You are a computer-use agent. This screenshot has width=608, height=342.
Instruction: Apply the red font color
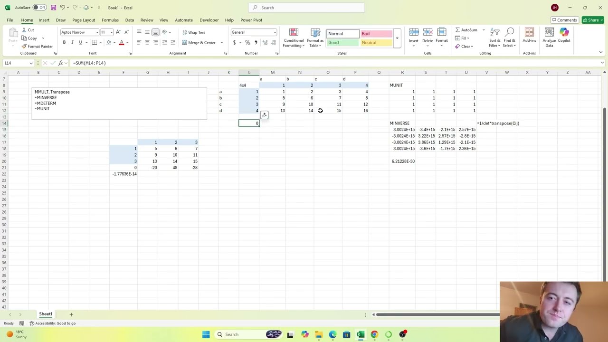click(x=122, y=42)
